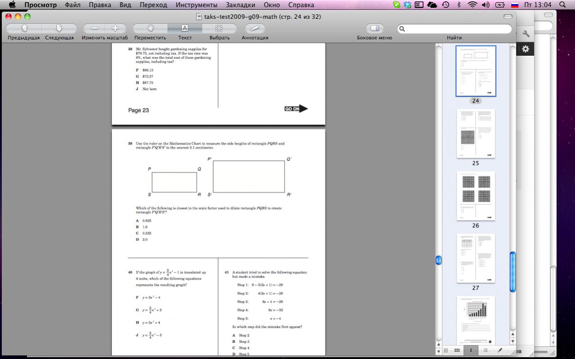Click the Найти search input field
The width and height of the screenshot is (575, 359).
(456, 29)
